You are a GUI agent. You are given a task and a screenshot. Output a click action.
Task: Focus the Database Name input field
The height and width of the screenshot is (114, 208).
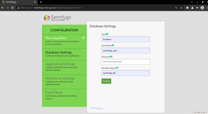pos(126,73)
